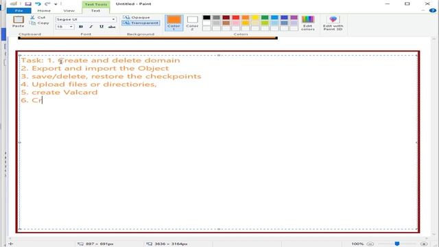Image resolution: width=439 pixels, height=247 pixels.
Task: Click in 'Task: 1. Create and delete domain' line
Action: (x=101, y=60)
